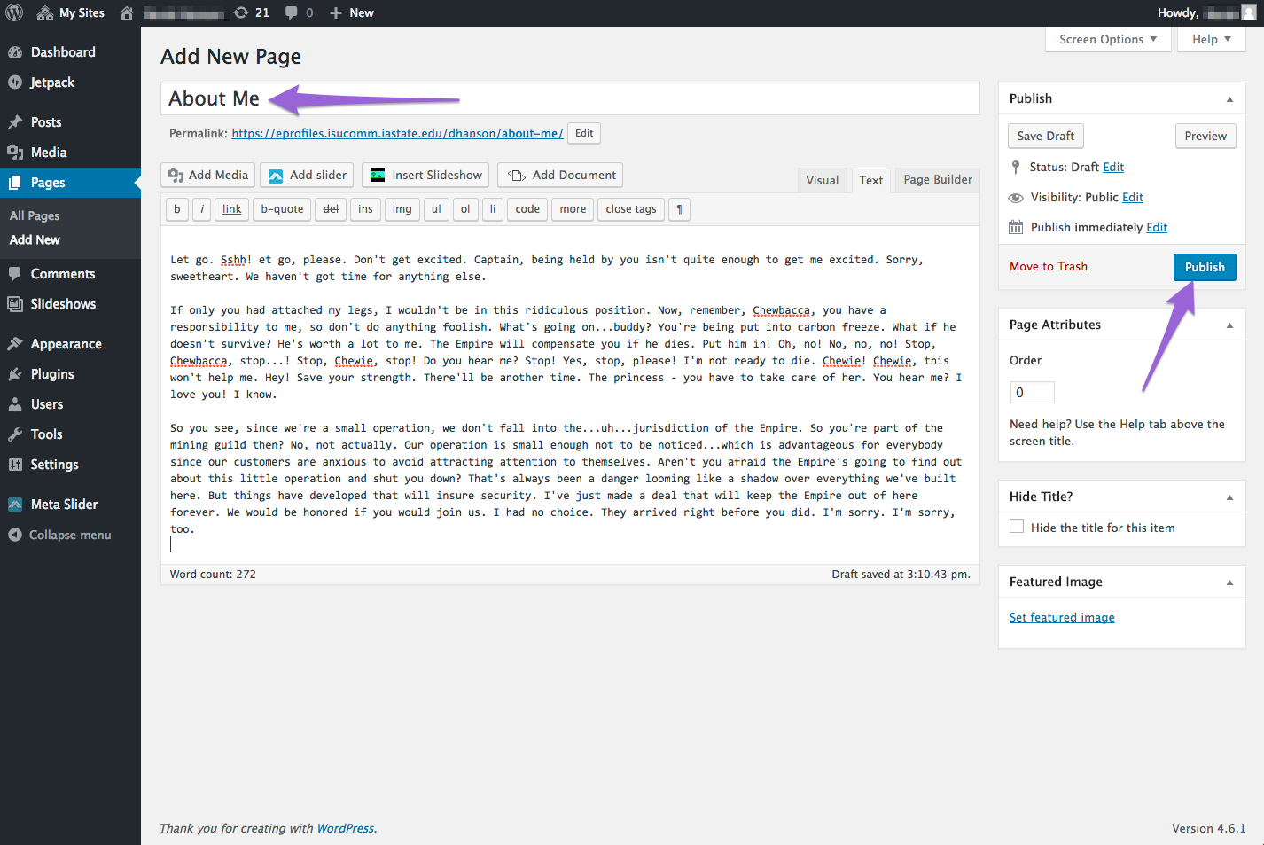Click the paragraph symbol toolbar button
This screenshot has height=845, width=1264.
(679, 209)
